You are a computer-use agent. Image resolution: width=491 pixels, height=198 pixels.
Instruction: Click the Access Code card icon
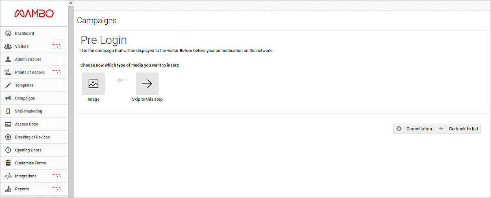[x=8, y=124]
